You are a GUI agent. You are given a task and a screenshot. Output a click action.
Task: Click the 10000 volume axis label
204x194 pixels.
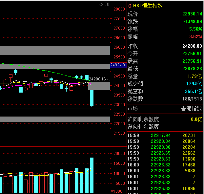tap(119, 174)
